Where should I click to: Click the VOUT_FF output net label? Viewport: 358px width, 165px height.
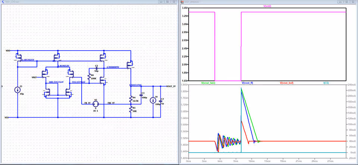coord(171,86)
